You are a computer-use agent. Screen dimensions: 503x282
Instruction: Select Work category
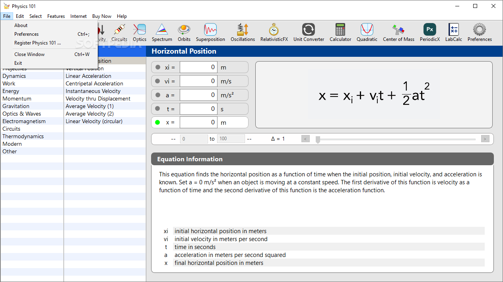[x=32, y=83]
